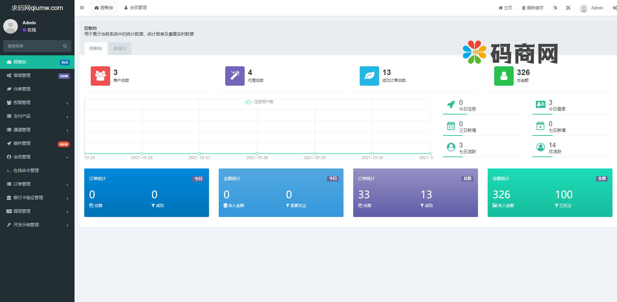Click the purple 代理总数 magic wand icon

click(235, 76)
